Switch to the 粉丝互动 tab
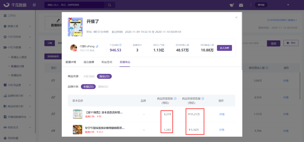 point(106,62)
